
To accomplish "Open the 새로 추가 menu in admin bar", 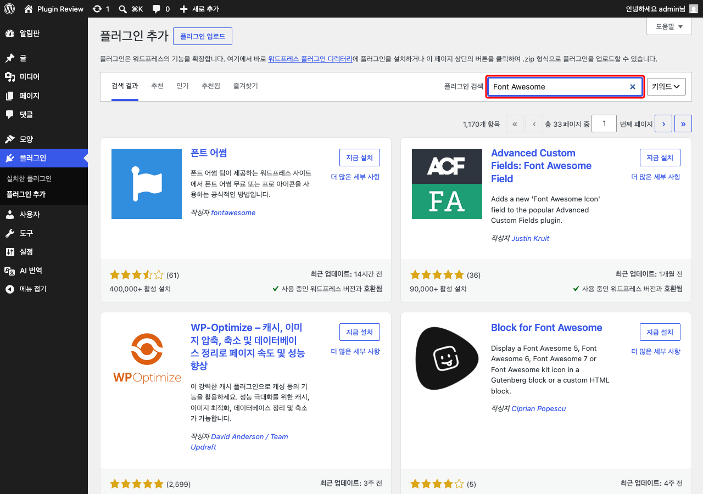I will pos(199,9).
